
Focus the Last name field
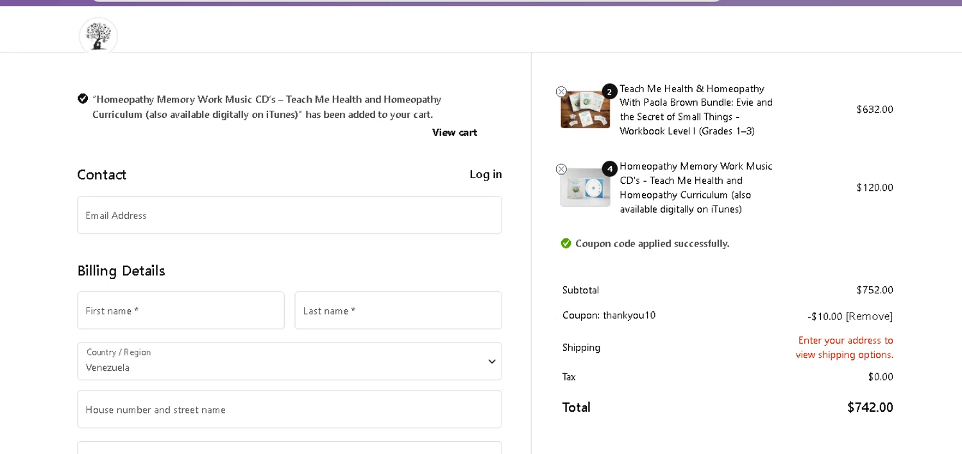(x=398, y=311)
